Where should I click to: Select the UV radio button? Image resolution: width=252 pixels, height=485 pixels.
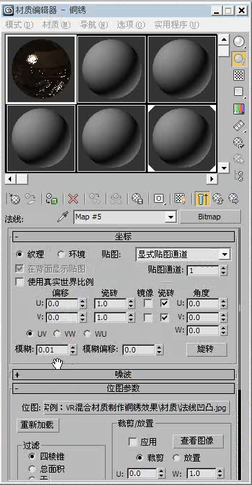pos(30,334)
